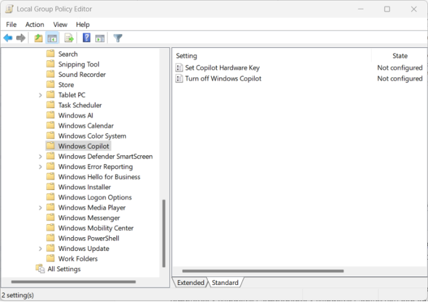Click the Up one level folder icon
428x302 pixels.
pyautogui.click(x=38, y=38)
